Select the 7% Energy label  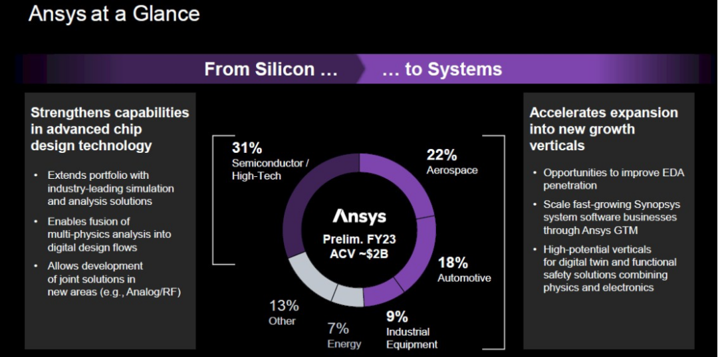point(344,335)
